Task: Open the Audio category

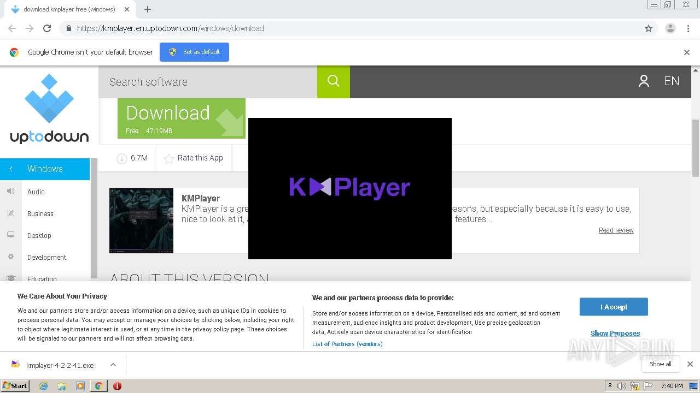Action: coord(36,192)
